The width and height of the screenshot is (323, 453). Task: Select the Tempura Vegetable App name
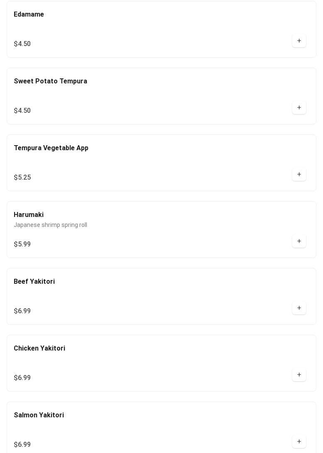coord(51,148)
